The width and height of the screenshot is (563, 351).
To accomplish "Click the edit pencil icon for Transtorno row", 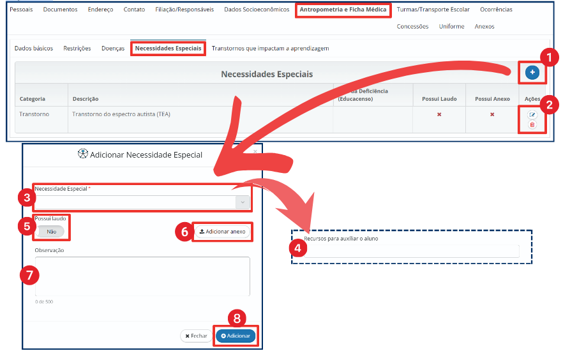I will point(532,115).
